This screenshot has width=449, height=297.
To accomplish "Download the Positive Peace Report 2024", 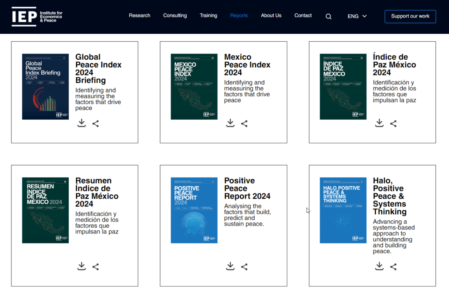I will click(230, 266).
